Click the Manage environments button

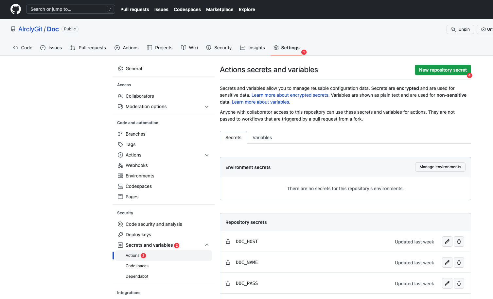[x=440, y=167]
